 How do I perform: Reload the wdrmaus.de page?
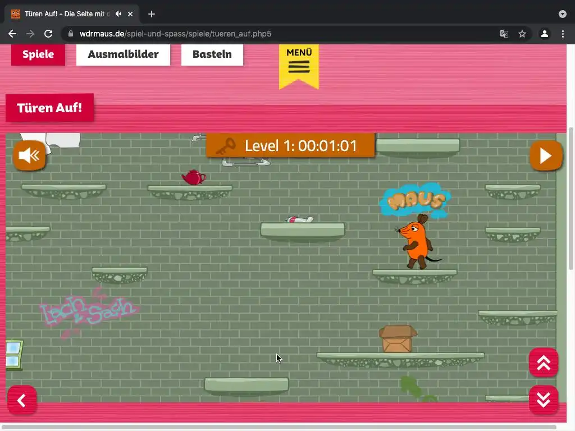48,34
